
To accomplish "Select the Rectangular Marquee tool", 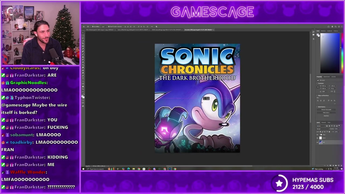I will click(83, 35).
